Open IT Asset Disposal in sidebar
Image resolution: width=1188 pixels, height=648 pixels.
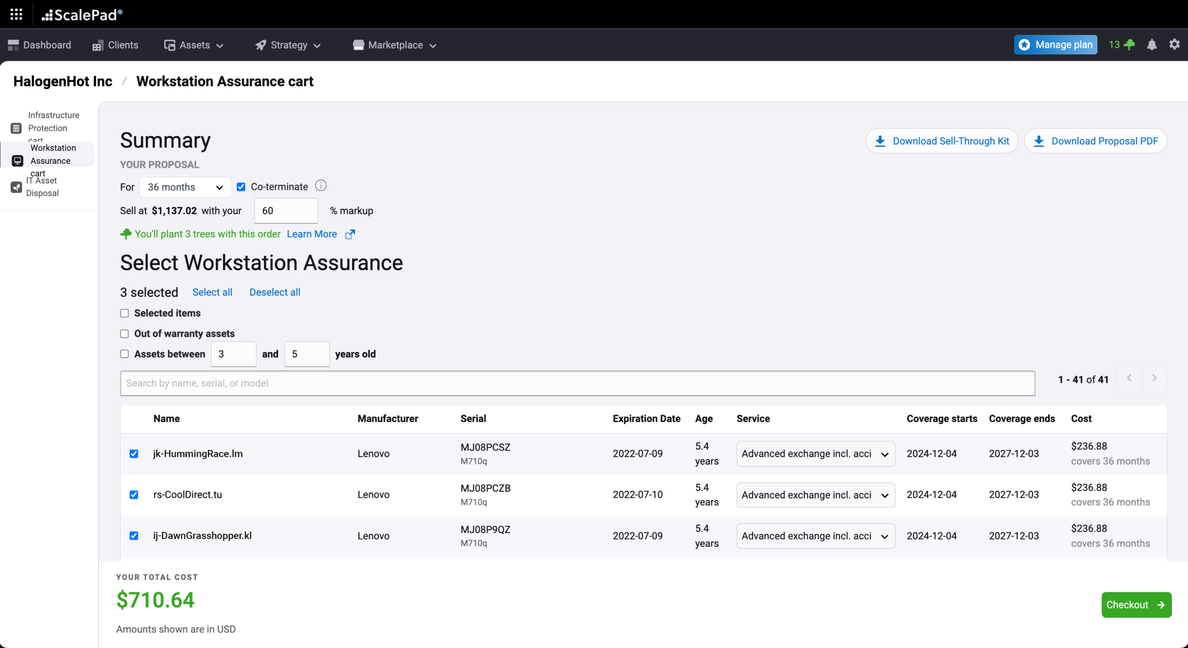pos(47,186)
